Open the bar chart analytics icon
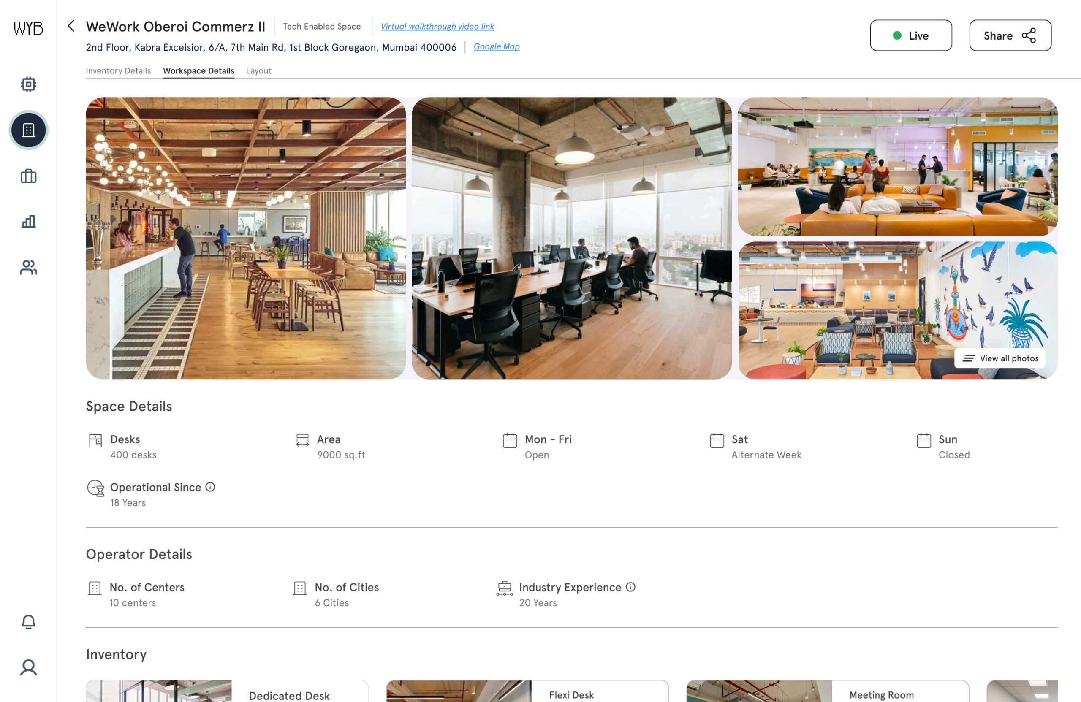The image size is (1081, 702). 28,222
